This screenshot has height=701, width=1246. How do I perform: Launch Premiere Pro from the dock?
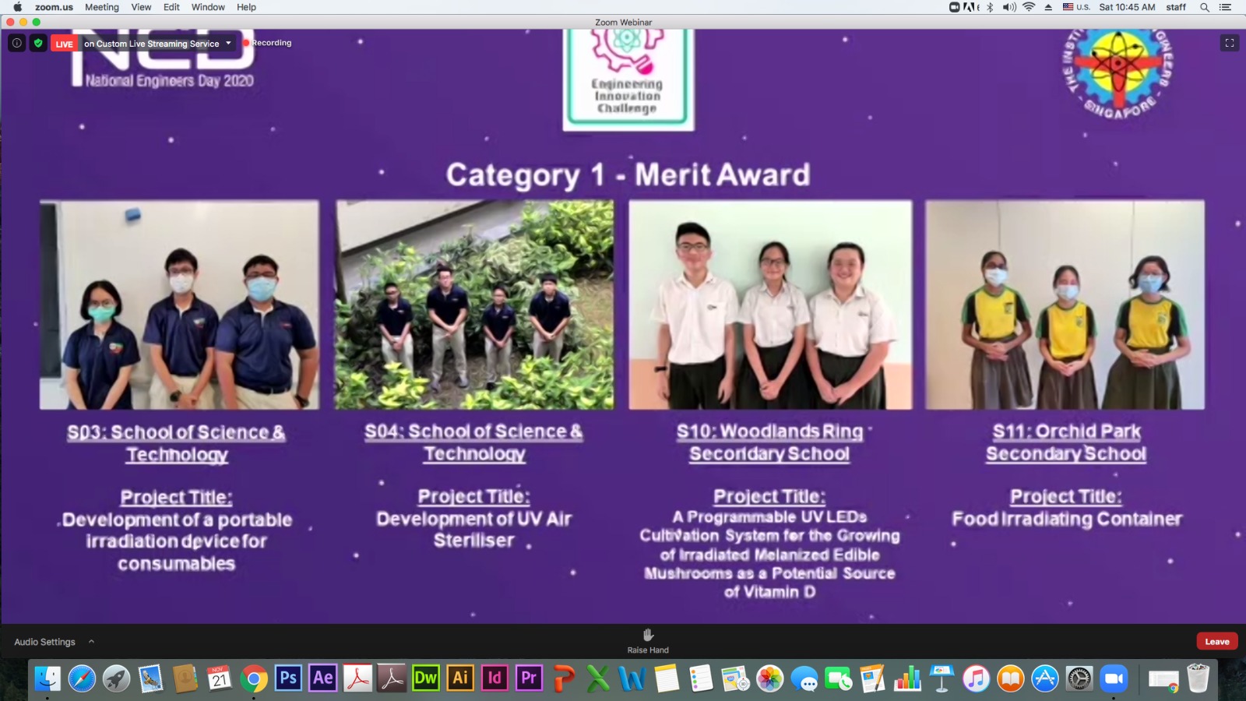[x=528, y=678]
